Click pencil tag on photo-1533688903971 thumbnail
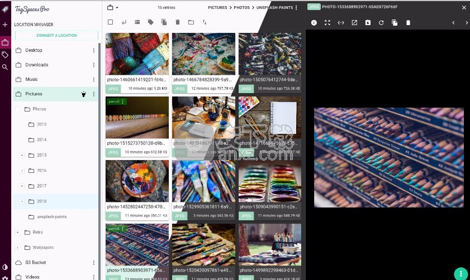The width and height of the screenshot is (470, 280). [x=116, y=229]
